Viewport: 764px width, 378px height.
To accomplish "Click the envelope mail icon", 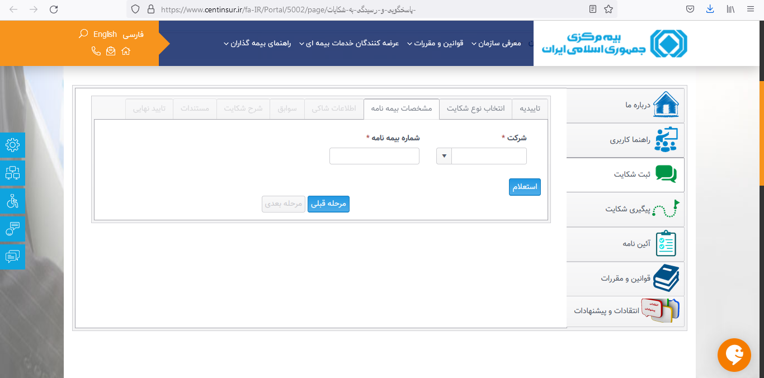I will coord(110,51).
